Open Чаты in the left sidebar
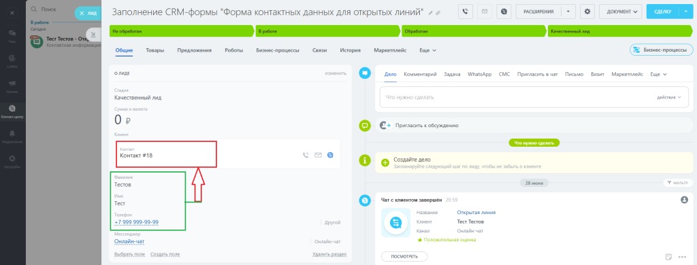The height and width of the screenshot is (265, 697). click(x=12, y=36)
